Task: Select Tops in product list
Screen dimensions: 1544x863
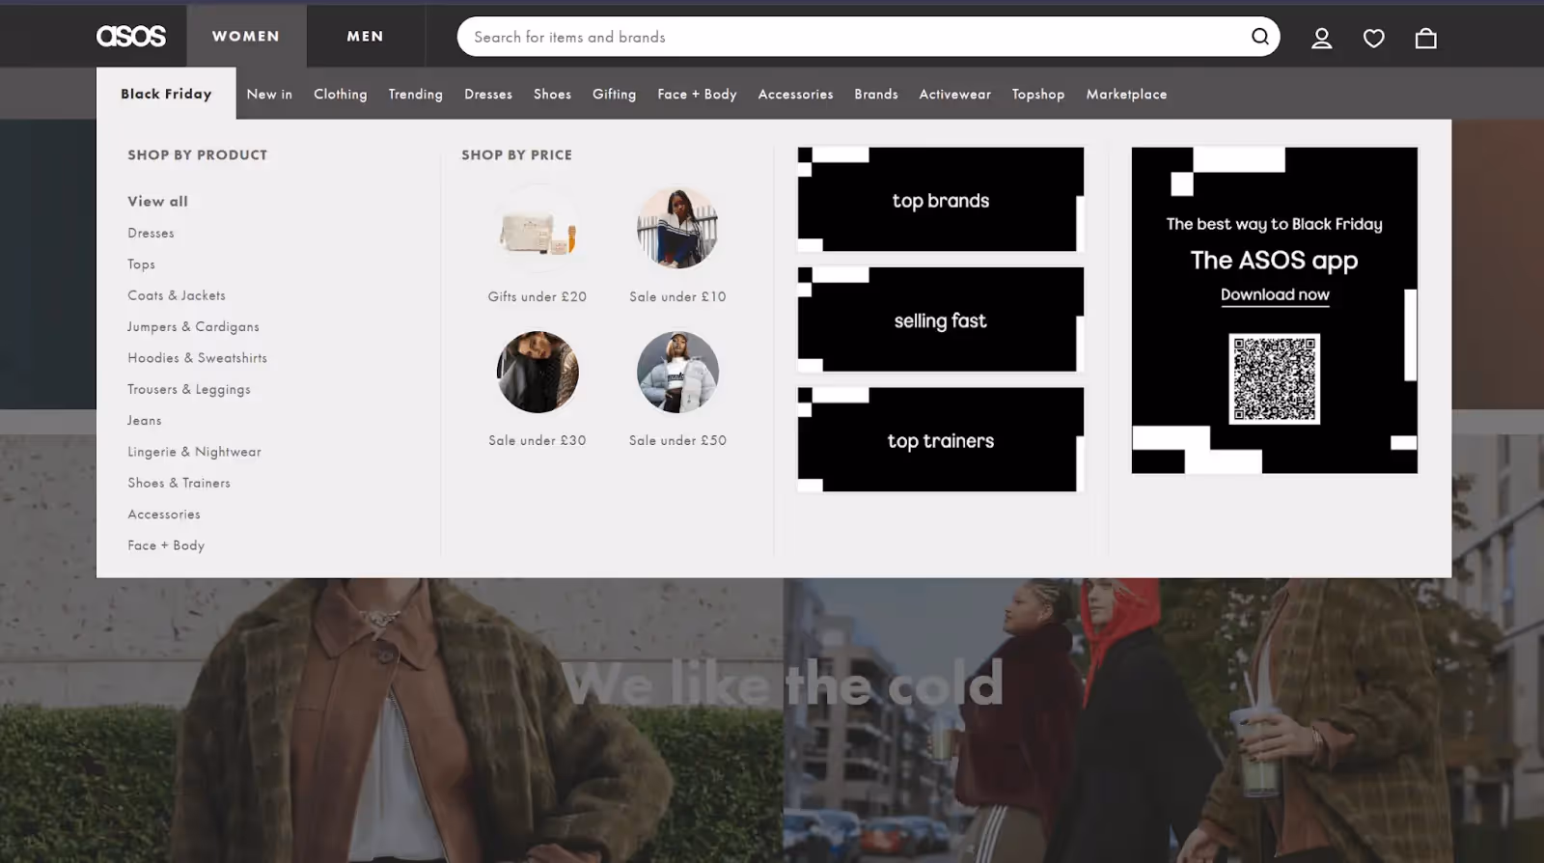Action: 142,264
